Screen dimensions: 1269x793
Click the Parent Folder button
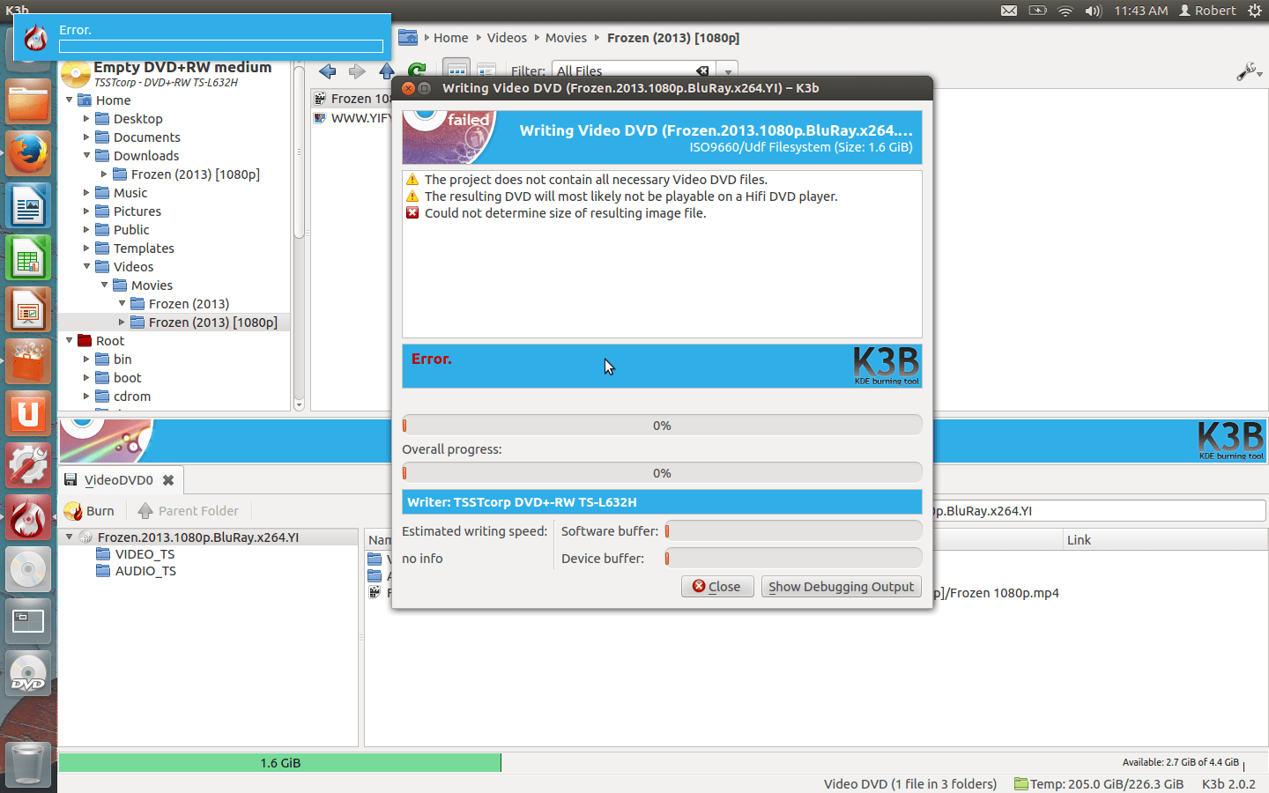point(189,511)
